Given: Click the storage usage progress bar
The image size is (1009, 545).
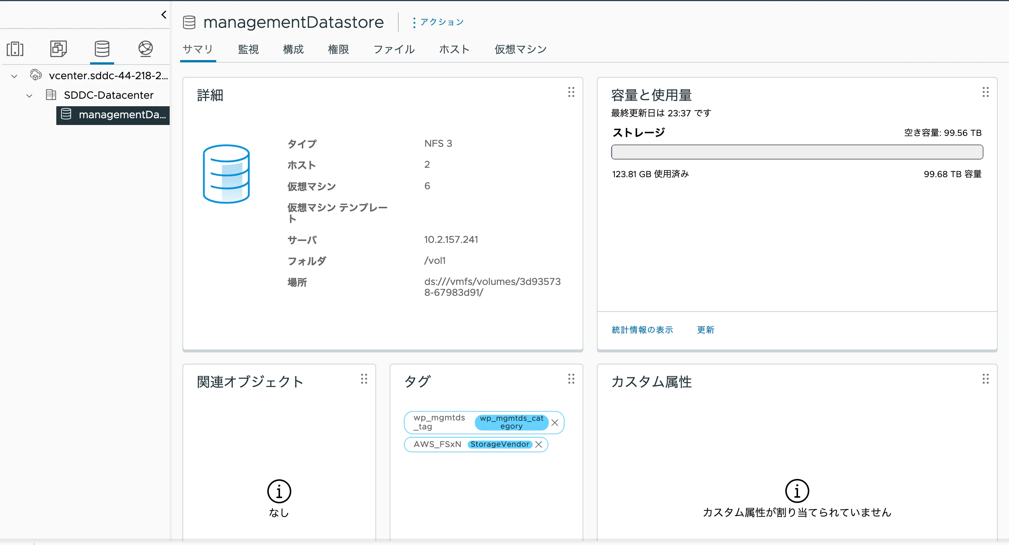Looking at the screenshot, I should click(x=797, y=152).
